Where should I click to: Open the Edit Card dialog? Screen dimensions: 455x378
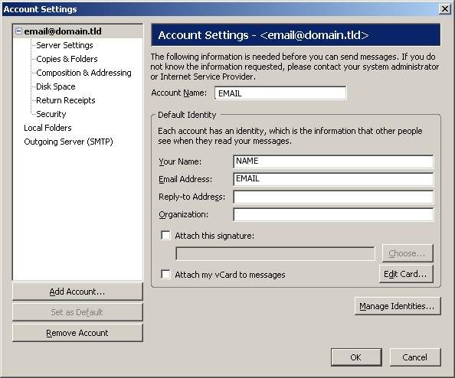tap(406, 274)
